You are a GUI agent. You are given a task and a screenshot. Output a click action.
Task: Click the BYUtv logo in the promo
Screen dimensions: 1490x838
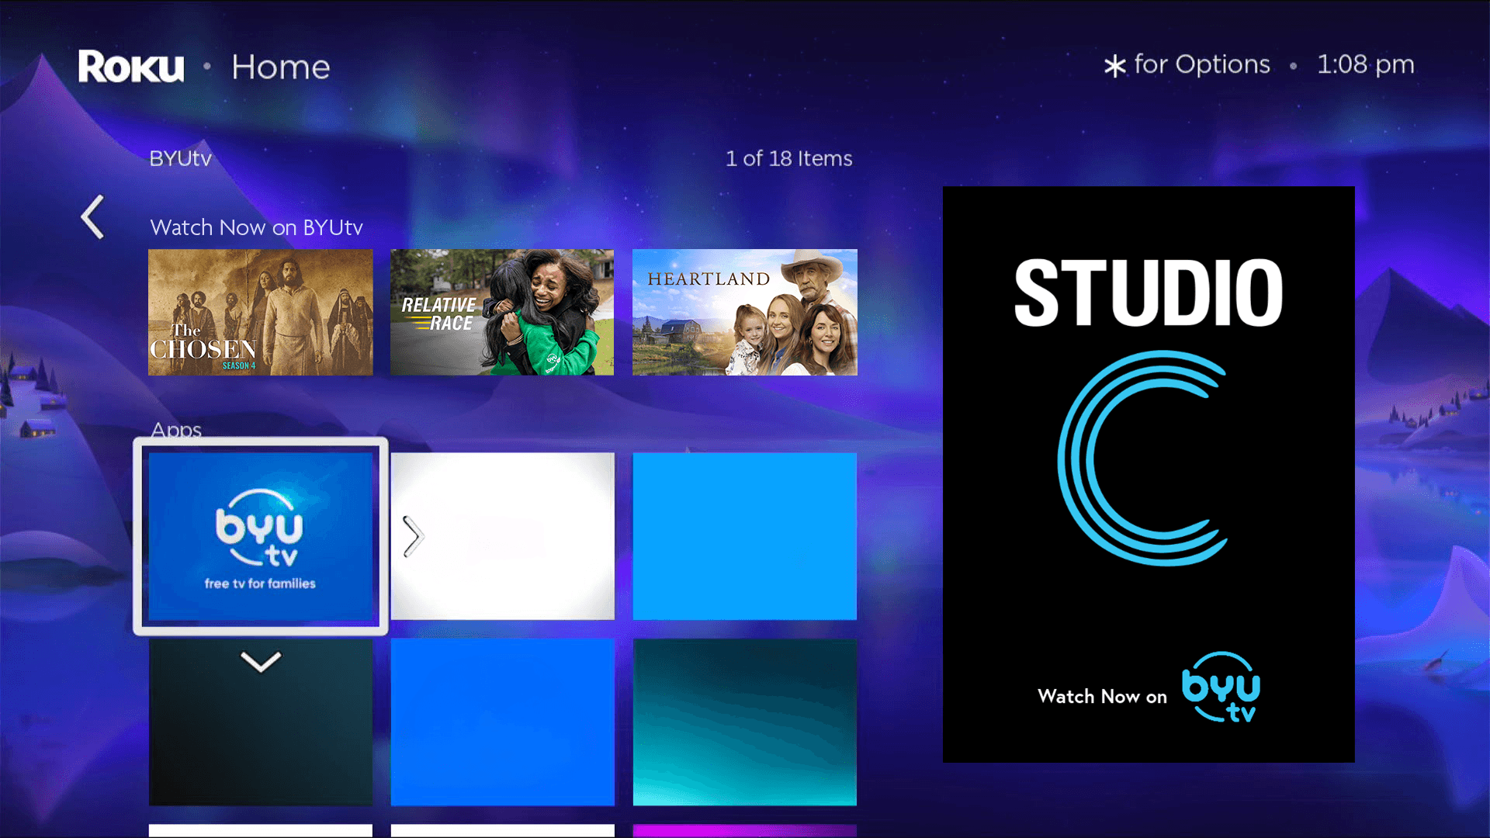coord(1221,687)
